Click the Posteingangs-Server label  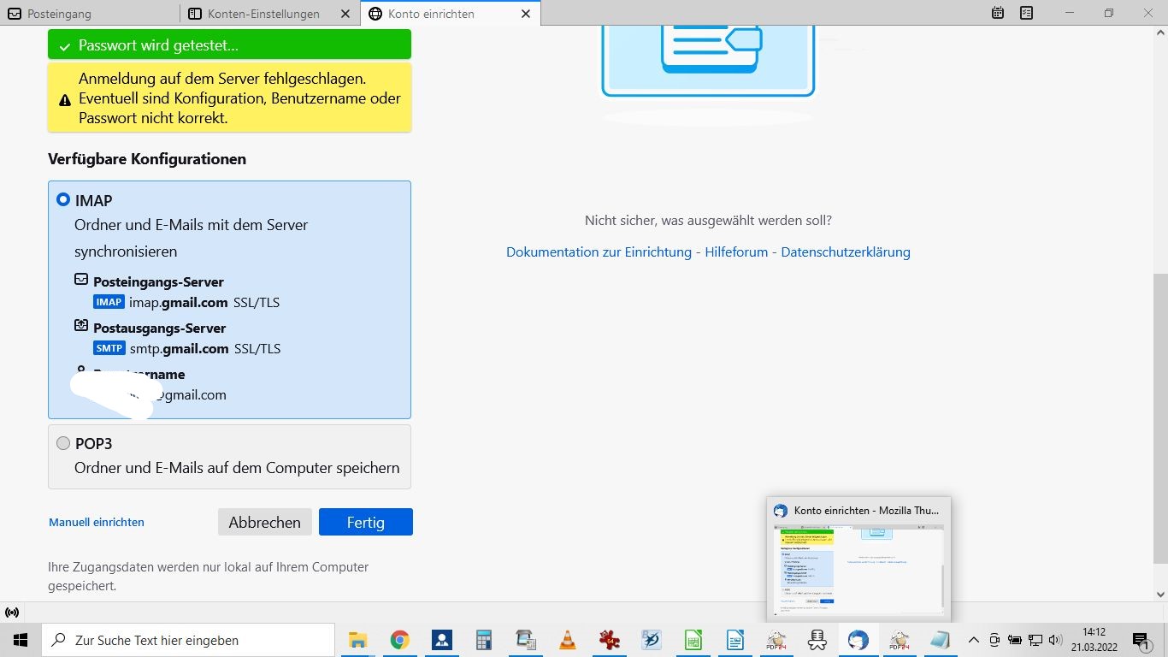tap(158, 281)
